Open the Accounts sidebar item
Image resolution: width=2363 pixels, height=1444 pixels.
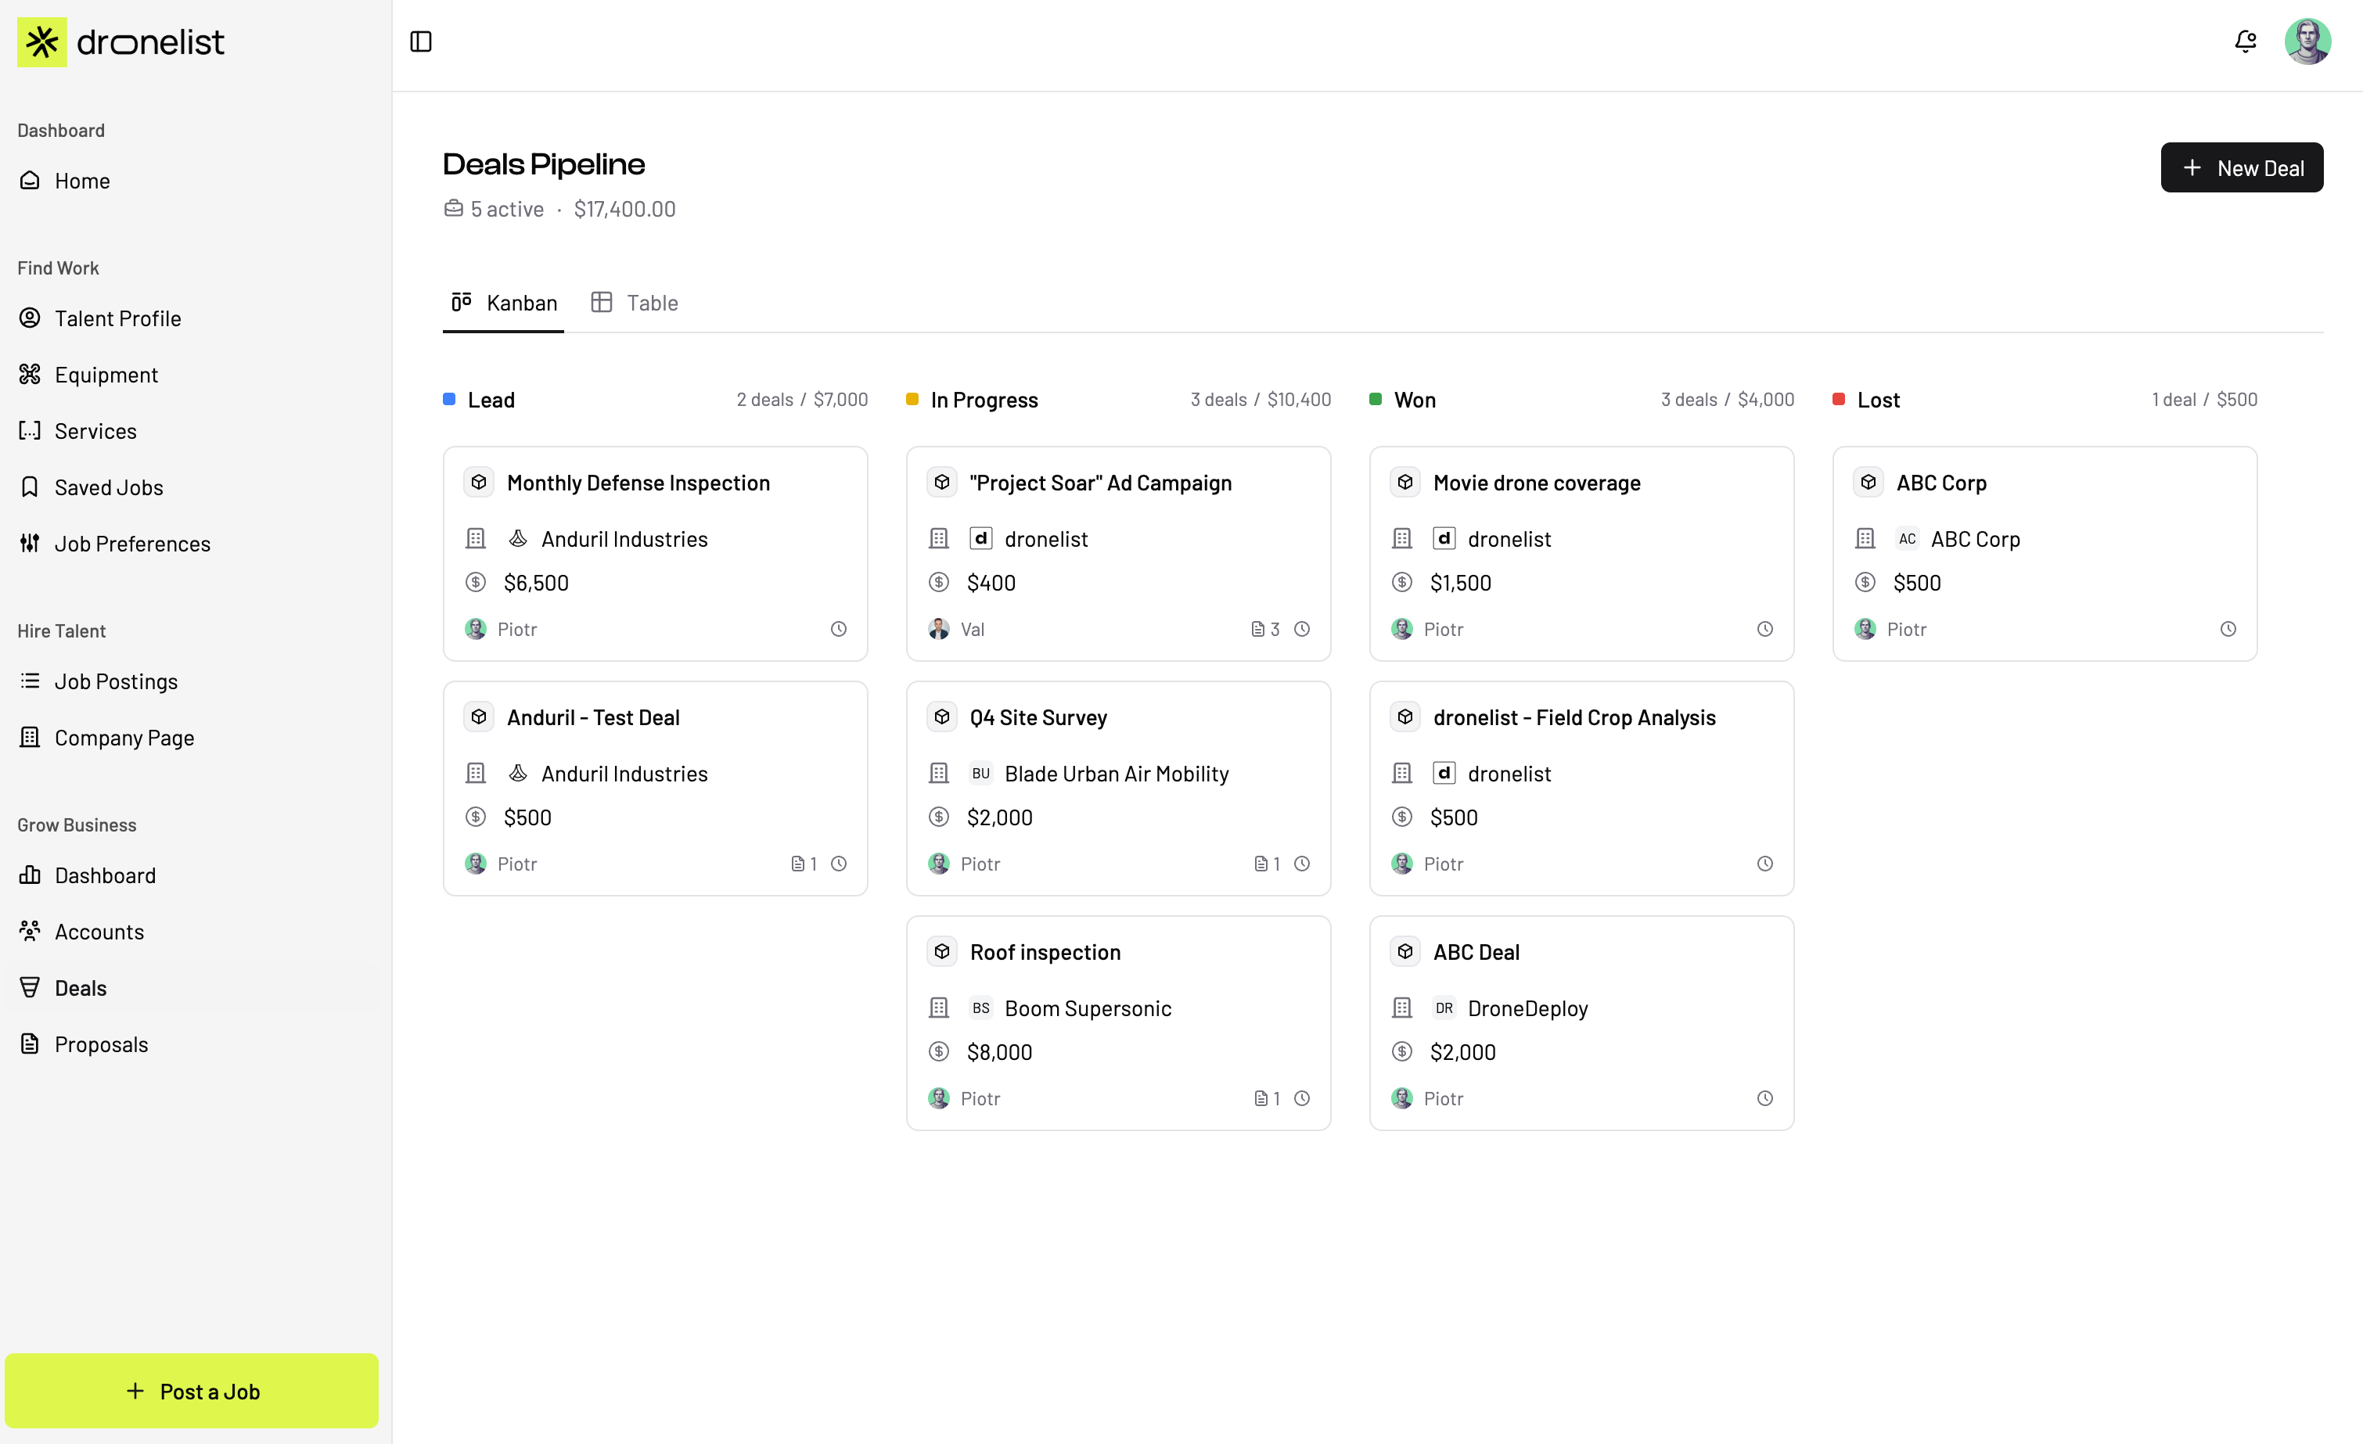point(99,932)
